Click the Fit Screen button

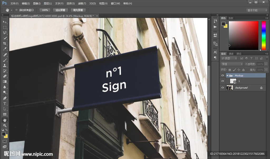click(x=60, y=10)
